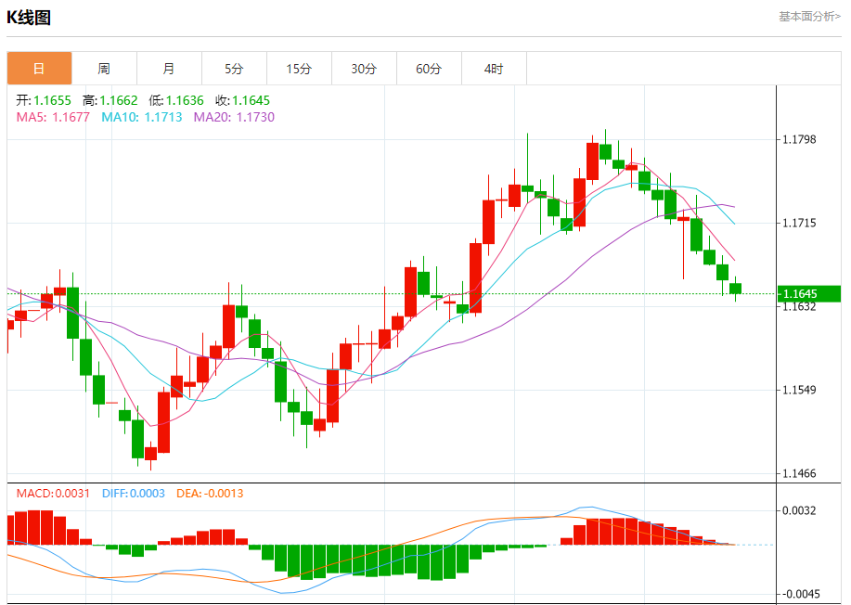Click the rightmost green candlestick
This screenshot has width=851, height=605.
pyautogui.click(x=735, y=289)
